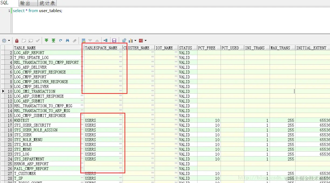Image resolution: width=330 pixels, height=183 pixels.
Task: Click the bar chart icon
Action: pyautogui.click(x=131, y=41)
